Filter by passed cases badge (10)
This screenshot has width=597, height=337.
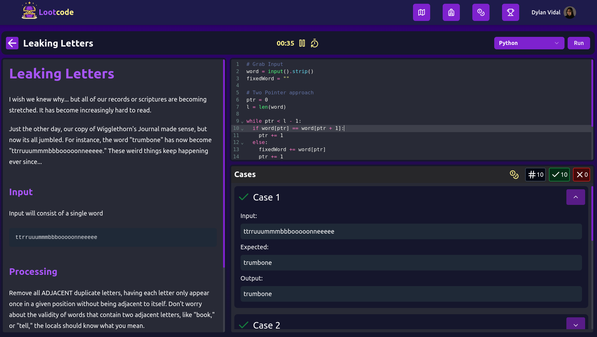559,175
